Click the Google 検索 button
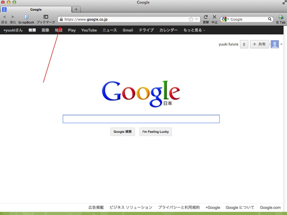287x215 pixels. click(123, 132)
